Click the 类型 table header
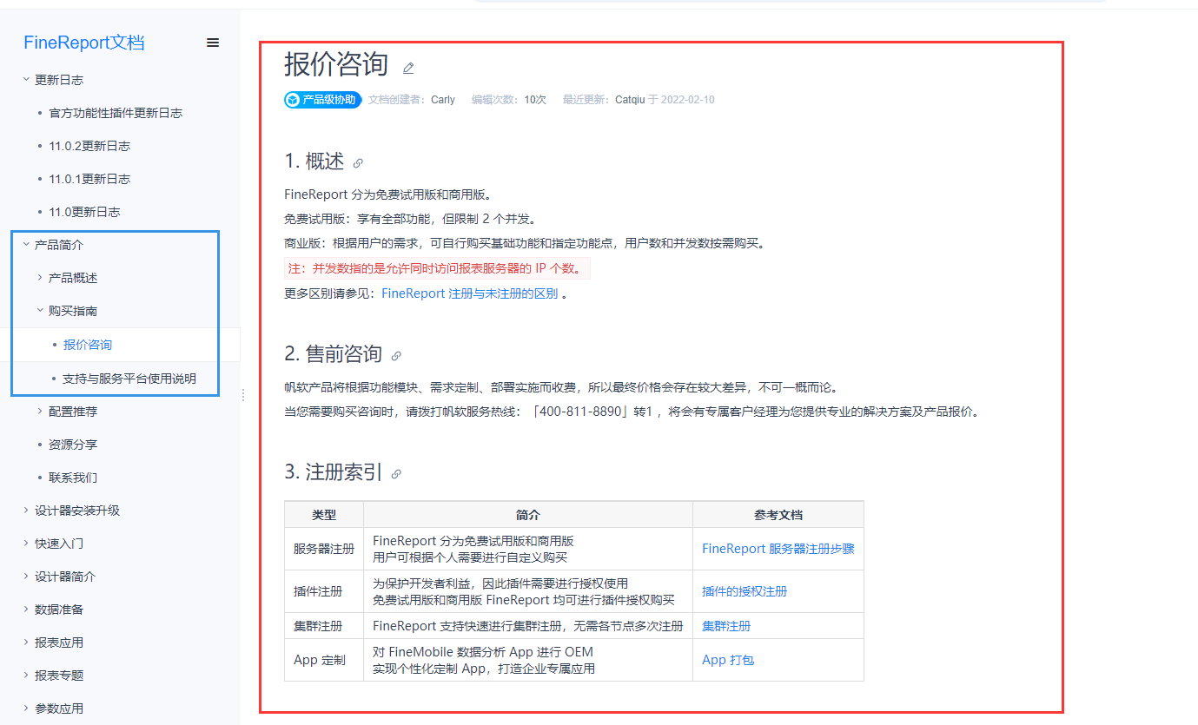Image resolution: width=1198 pixels, height=725 pixels. pos(324,515)
